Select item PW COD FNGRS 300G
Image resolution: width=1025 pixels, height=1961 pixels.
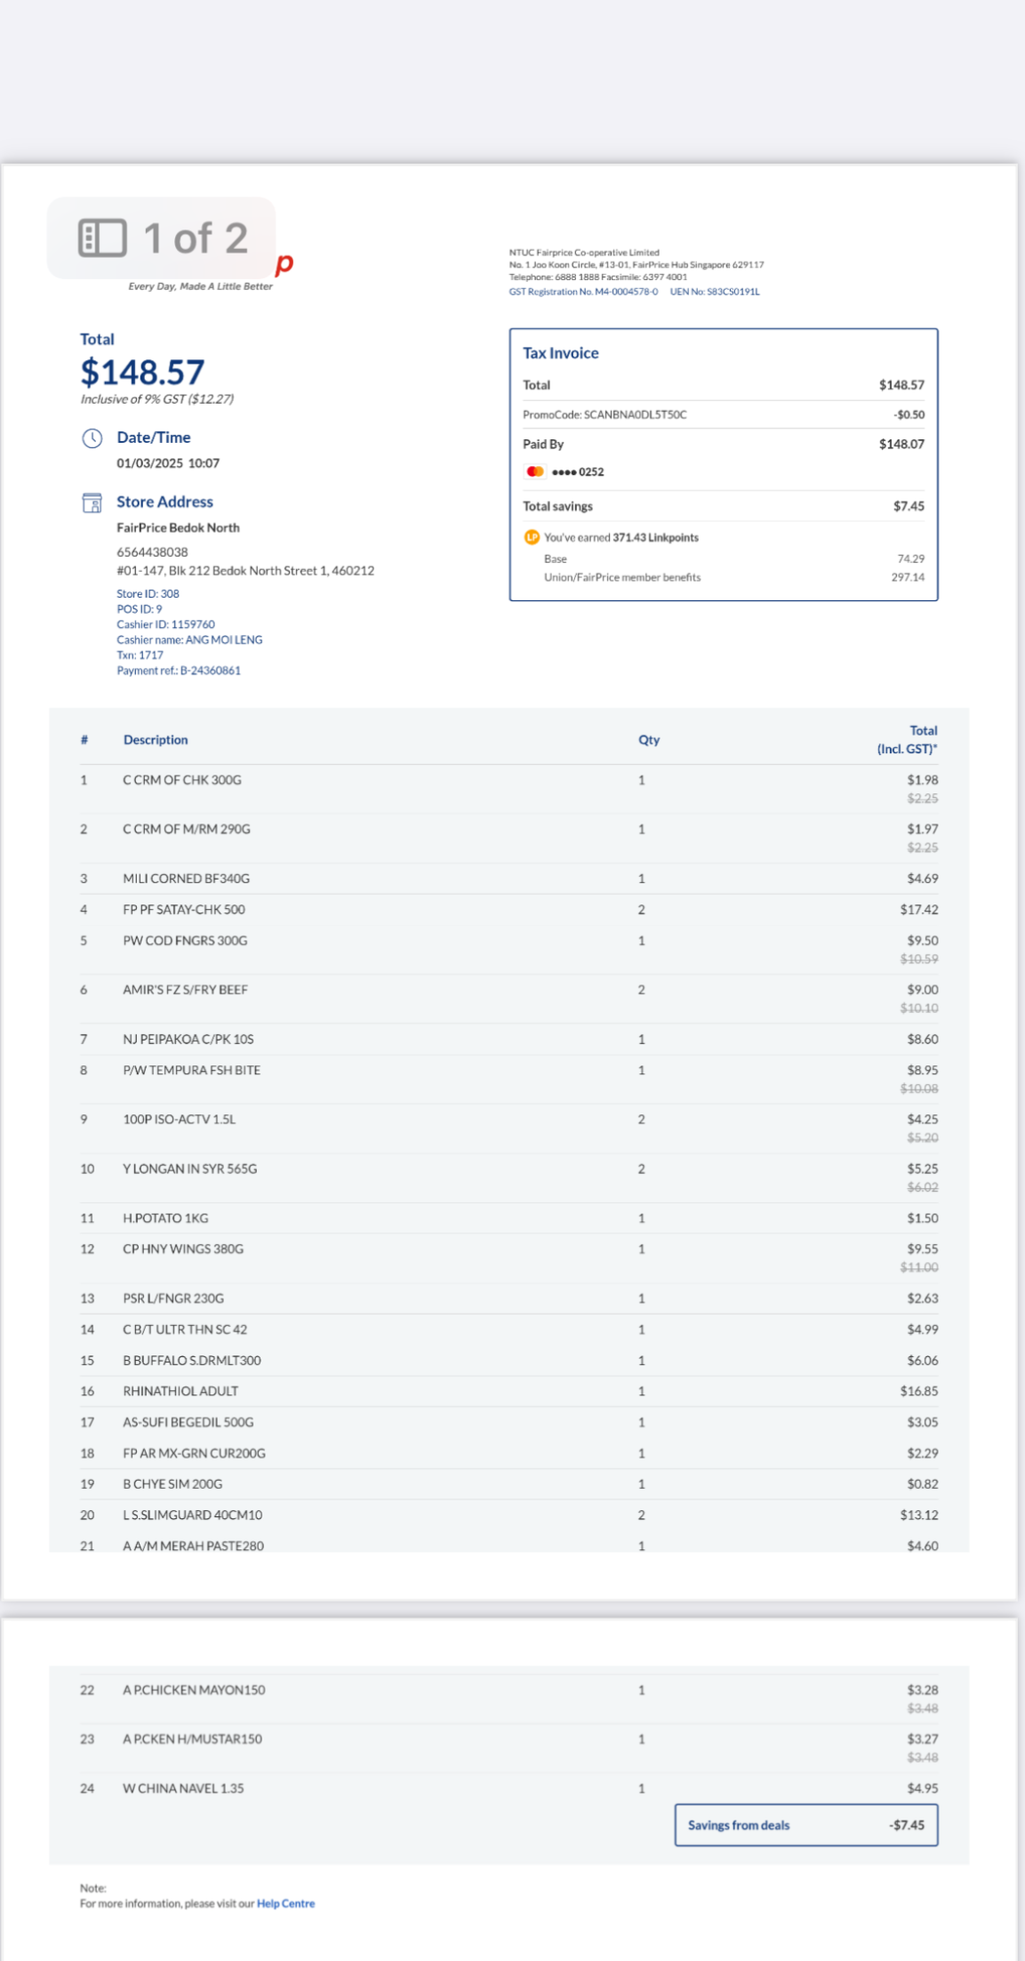pyautogui.click(x=185, y=941)
